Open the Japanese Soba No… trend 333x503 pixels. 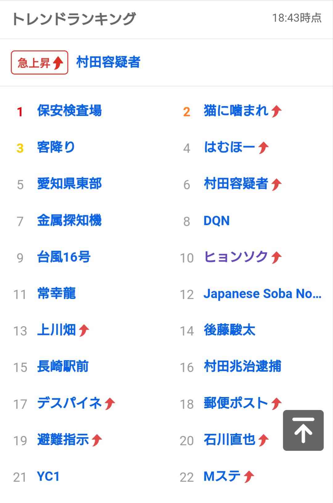(263, 294)
